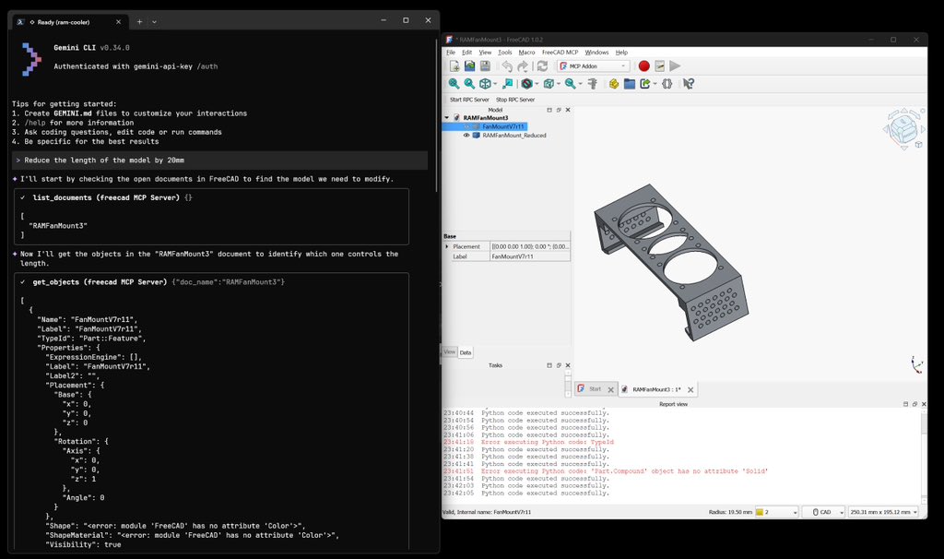
Task: Click the Fit selection zoom icon
Action: click(469, 84)
